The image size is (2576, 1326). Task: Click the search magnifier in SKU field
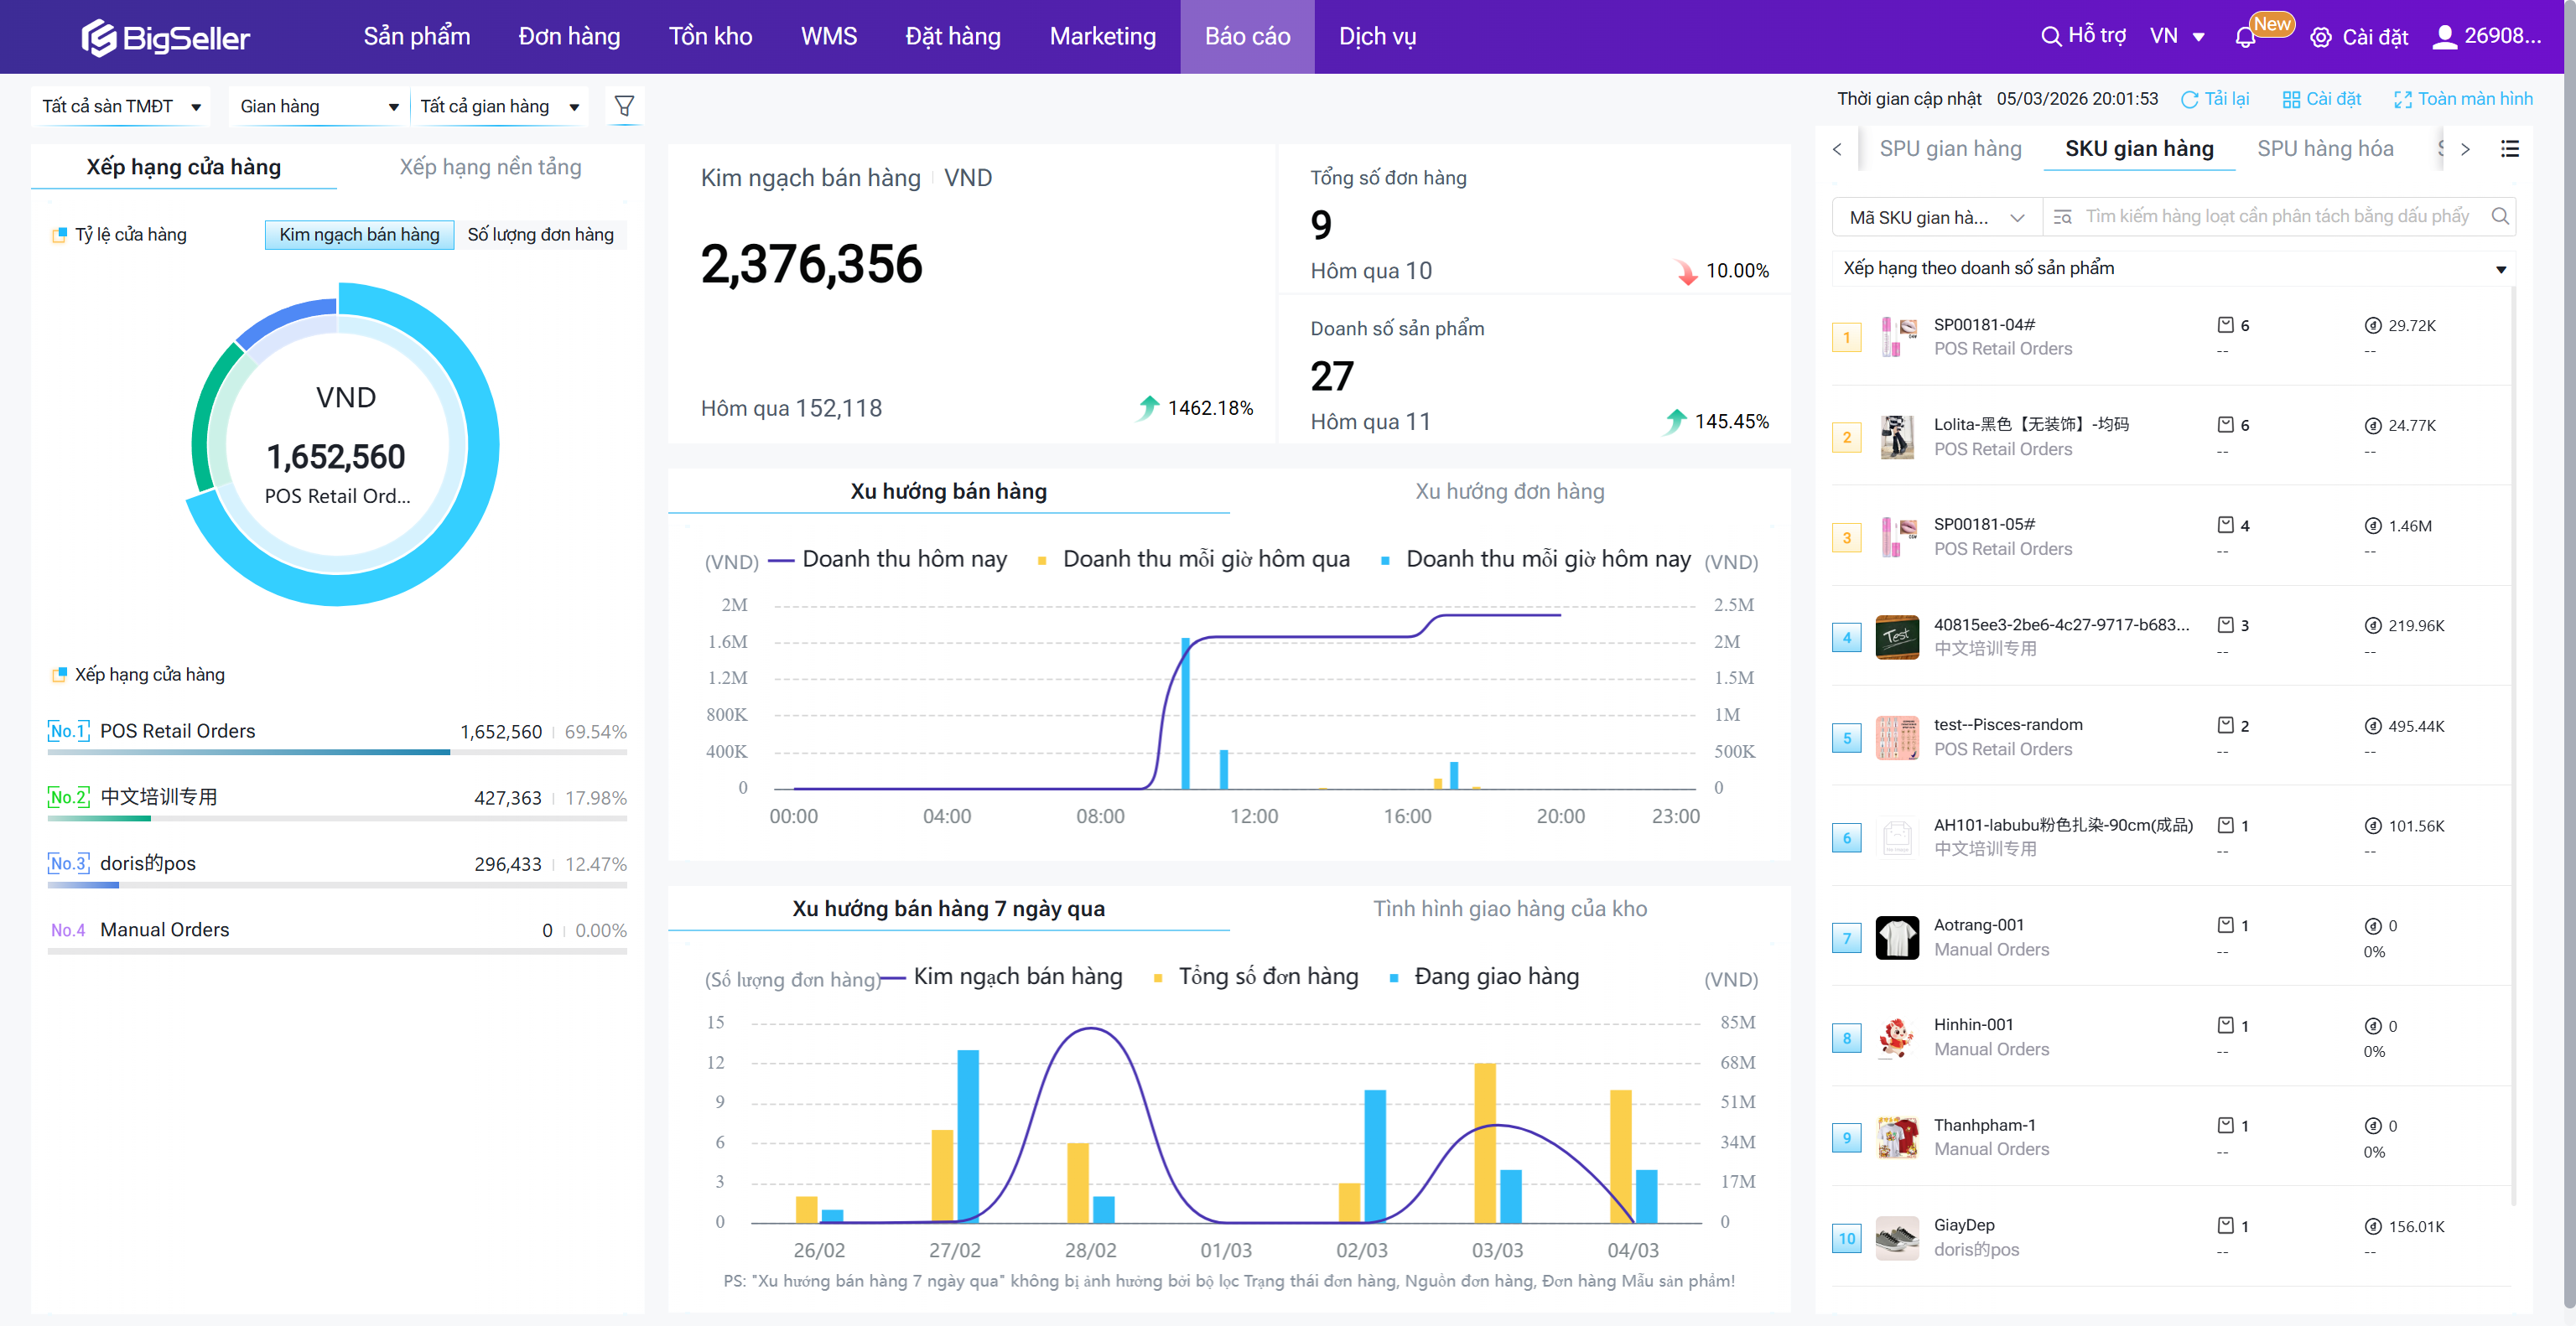2499,216
